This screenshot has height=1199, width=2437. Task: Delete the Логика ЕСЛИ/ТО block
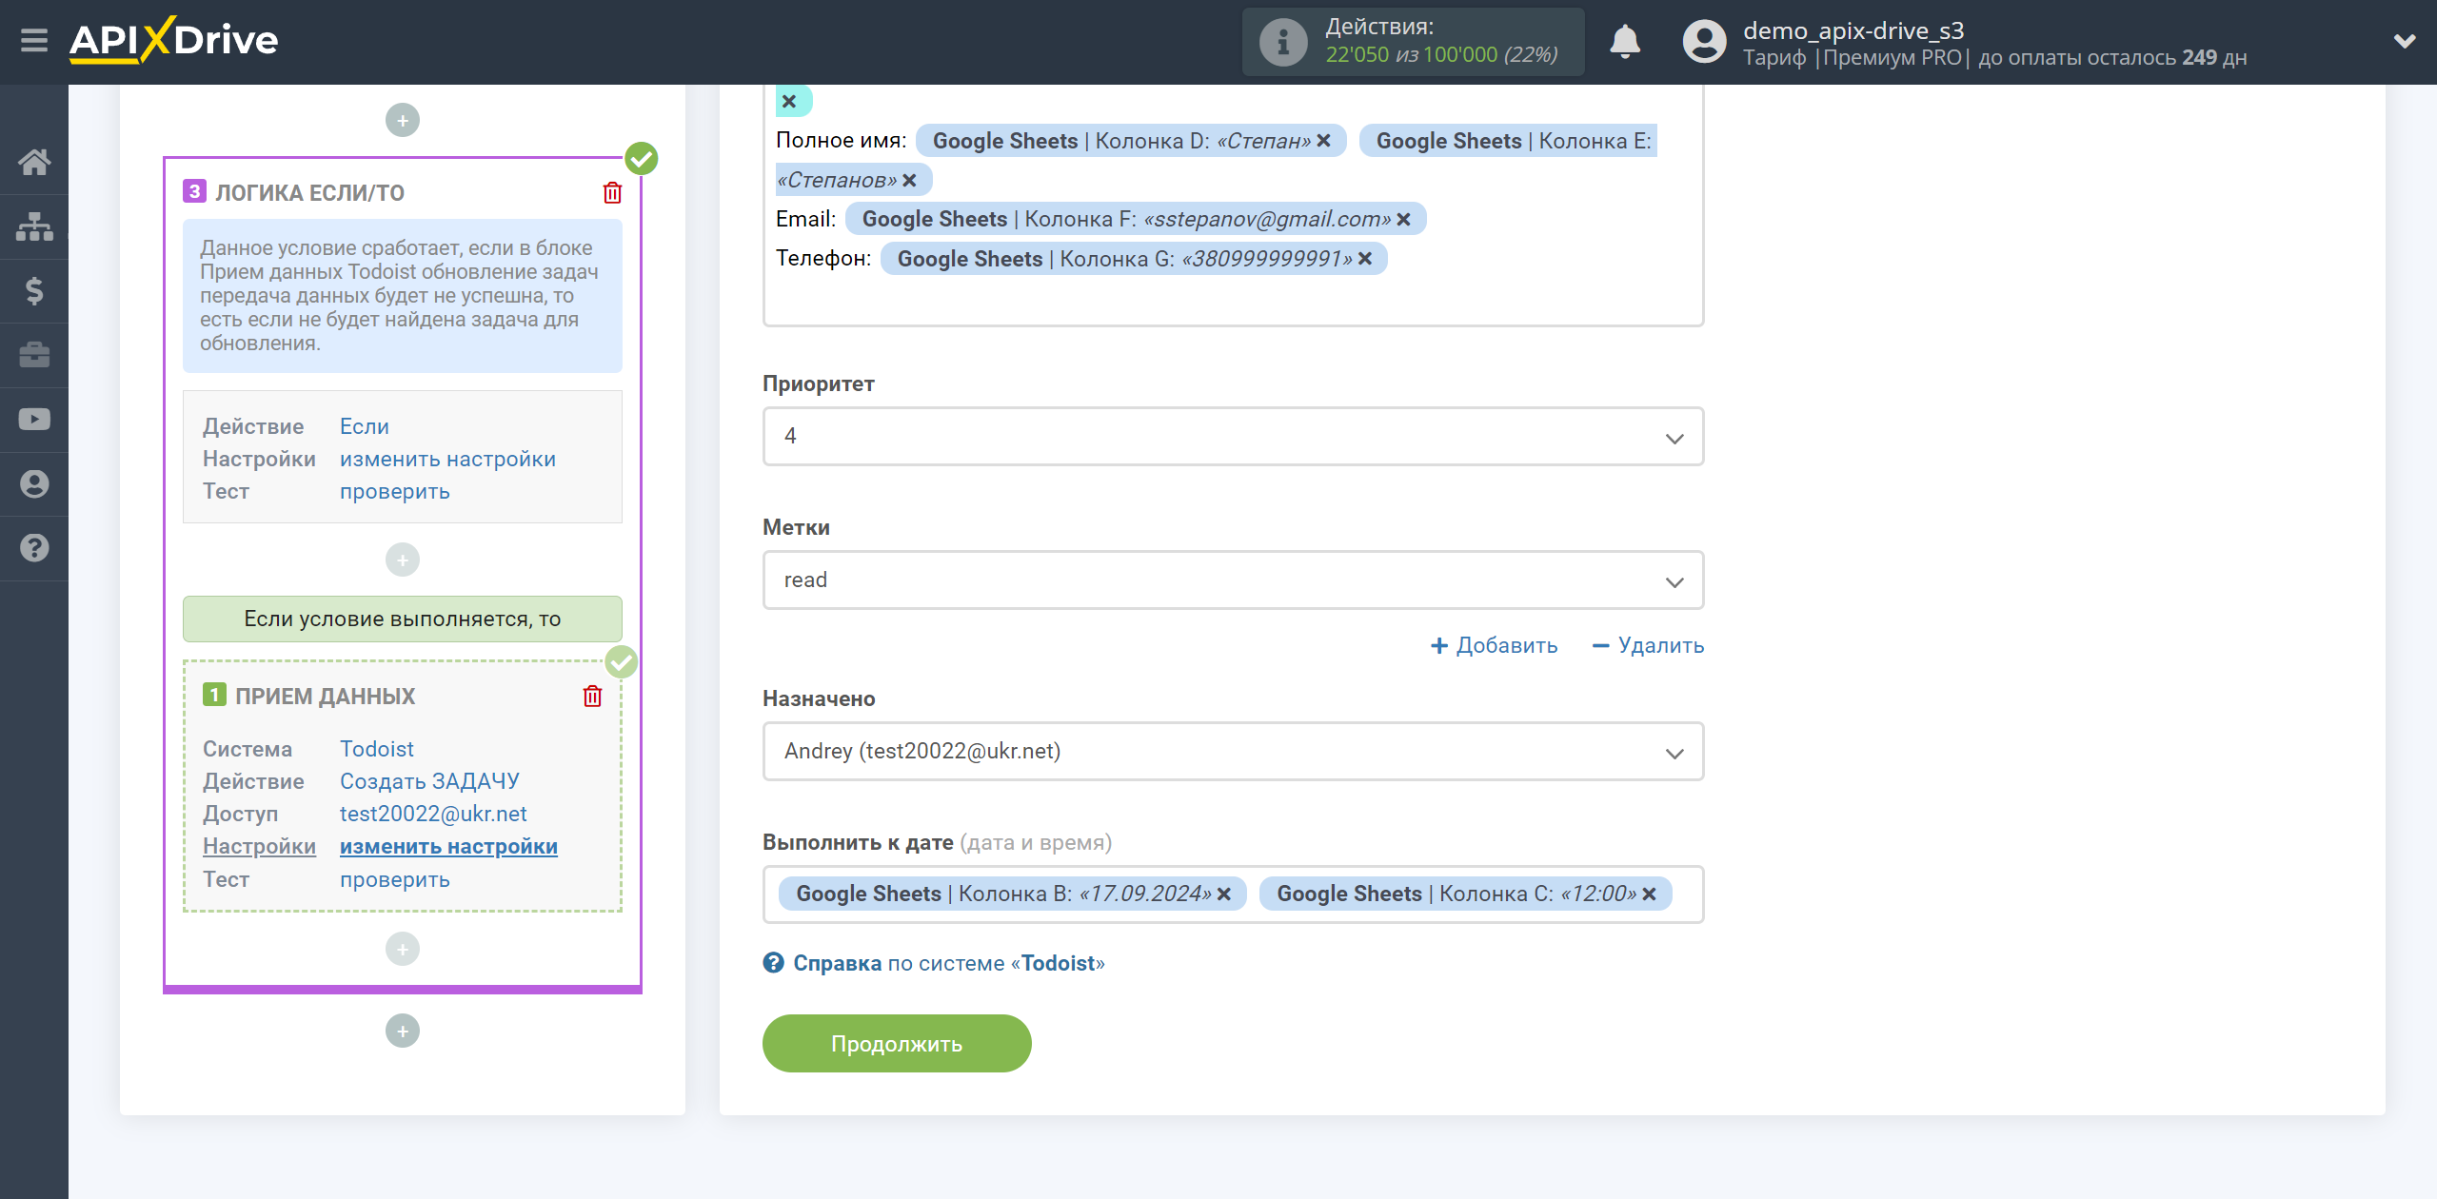point(612,193)
